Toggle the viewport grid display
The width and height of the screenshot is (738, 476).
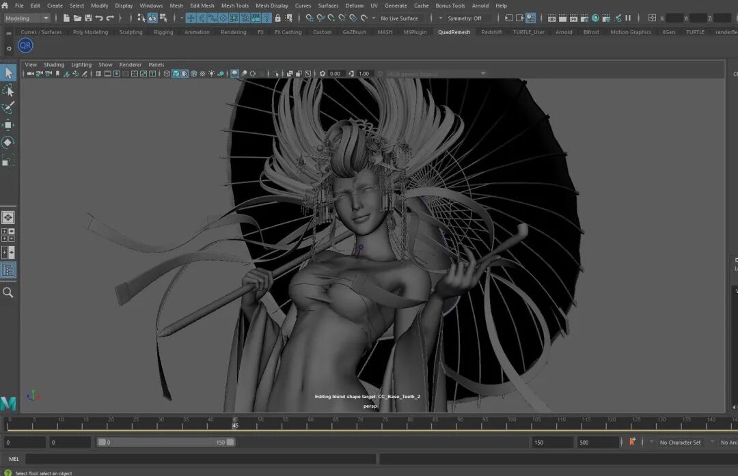[x=99, y=74]
